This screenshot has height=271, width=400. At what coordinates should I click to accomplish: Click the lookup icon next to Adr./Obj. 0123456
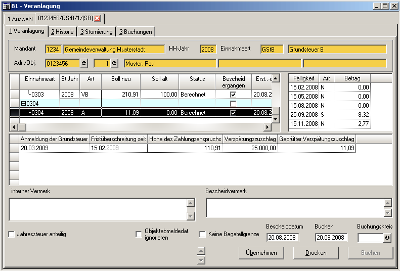tap(84, 63)
